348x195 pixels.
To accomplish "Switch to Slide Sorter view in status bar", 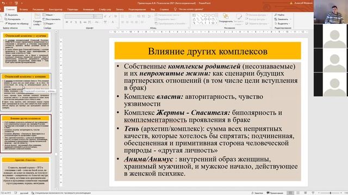I will point(298,193).
